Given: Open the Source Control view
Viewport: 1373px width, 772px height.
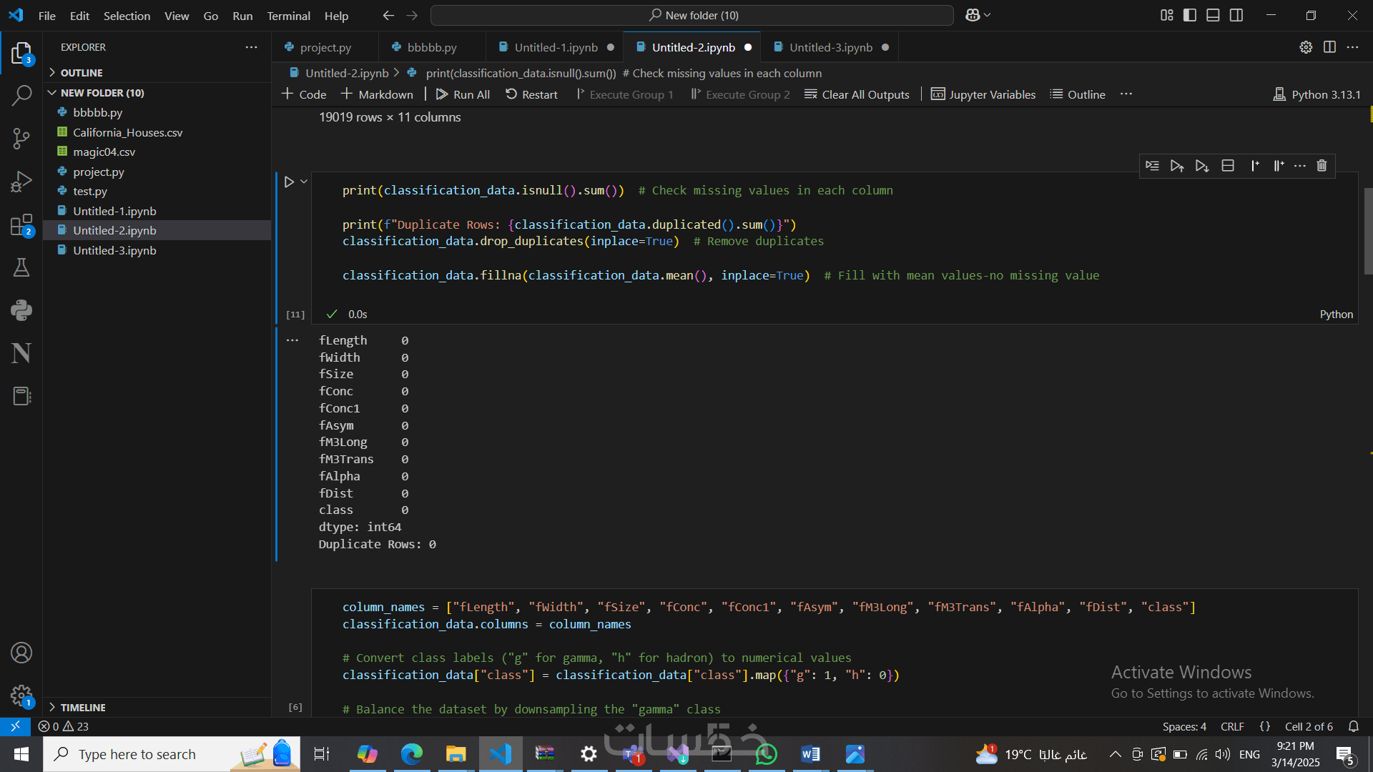Looking at the screenshot, I should 21,139.
